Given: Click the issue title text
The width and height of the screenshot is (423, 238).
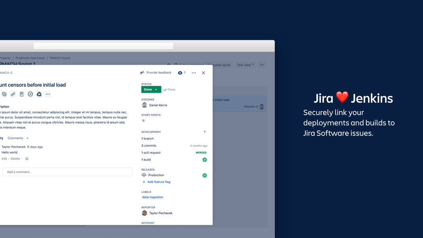Looking at the screenshot, I should [33, 85].
